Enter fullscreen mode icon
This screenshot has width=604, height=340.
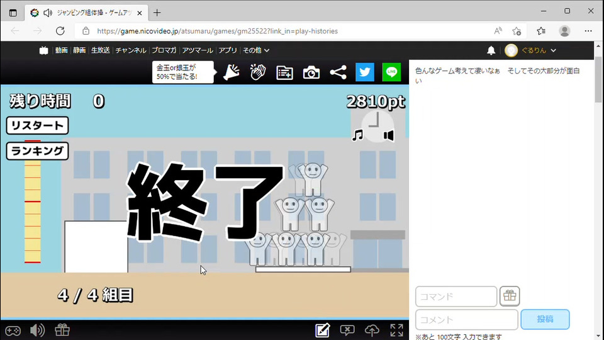tap(396, 330)
